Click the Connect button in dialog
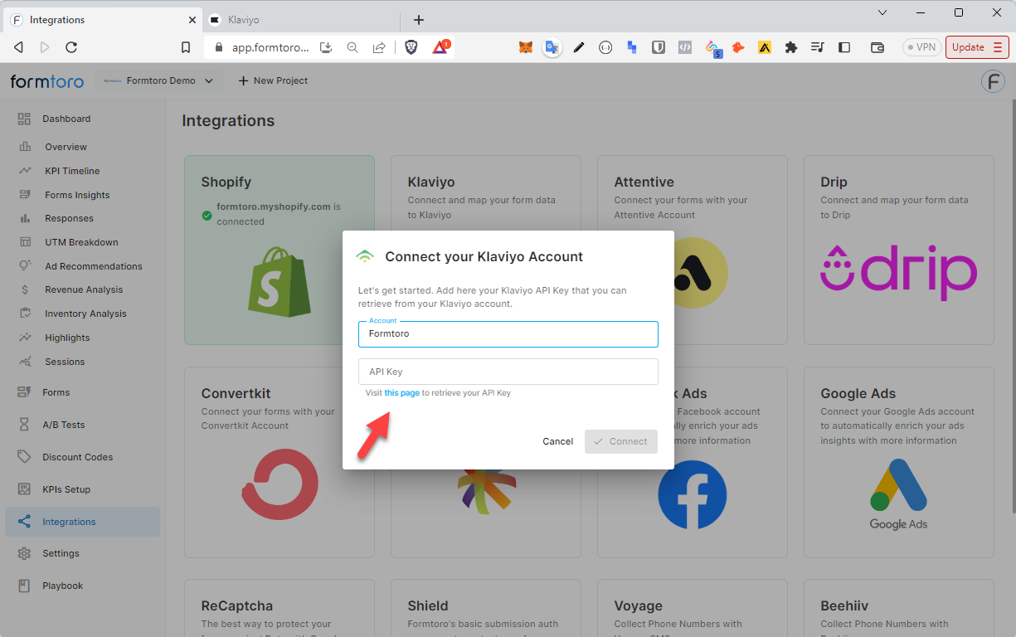 621,441
